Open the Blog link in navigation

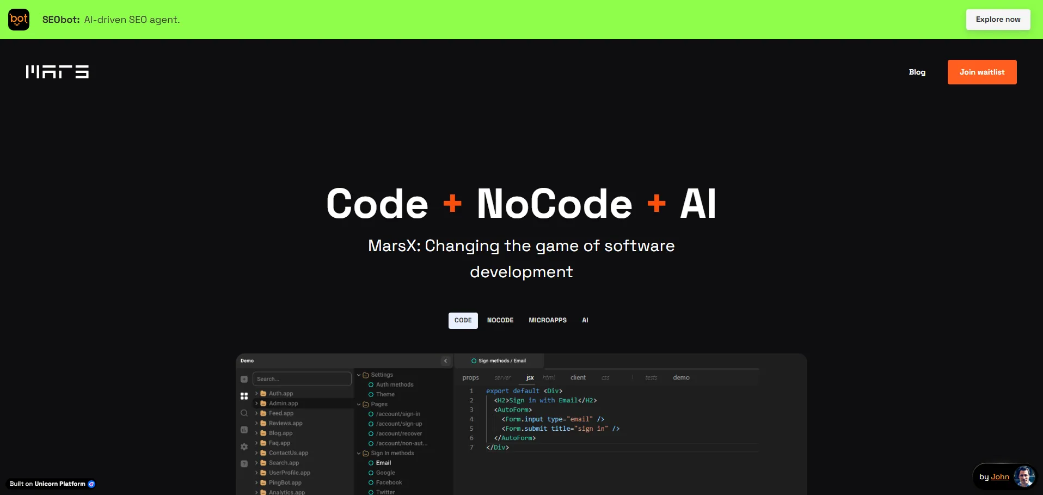[917, 72]
